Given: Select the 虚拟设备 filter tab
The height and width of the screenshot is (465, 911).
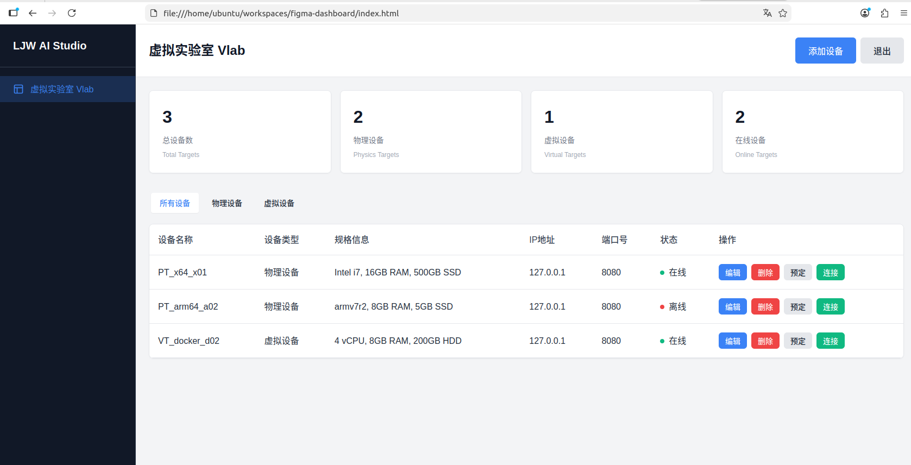Looking at the screenshot, I should pos(279,203).
